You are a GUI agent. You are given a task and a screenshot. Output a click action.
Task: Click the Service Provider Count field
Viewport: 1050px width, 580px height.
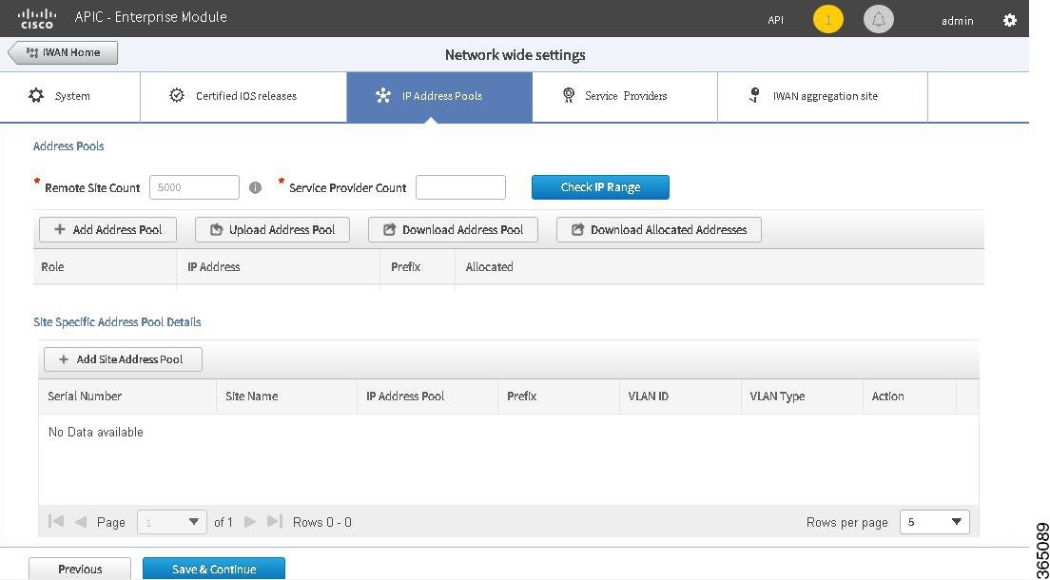(x=460, y=187)
